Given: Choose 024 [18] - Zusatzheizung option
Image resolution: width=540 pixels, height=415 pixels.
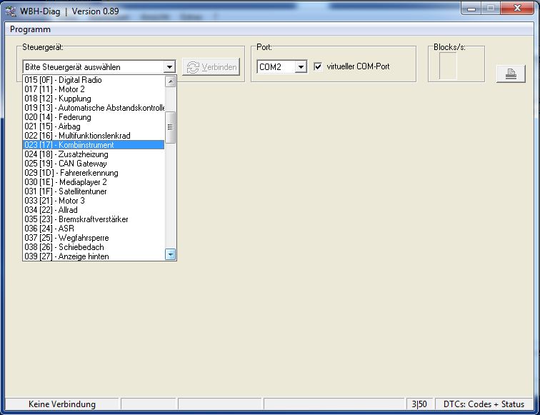Looking at the screenshot, I should [x=93, y=154].
